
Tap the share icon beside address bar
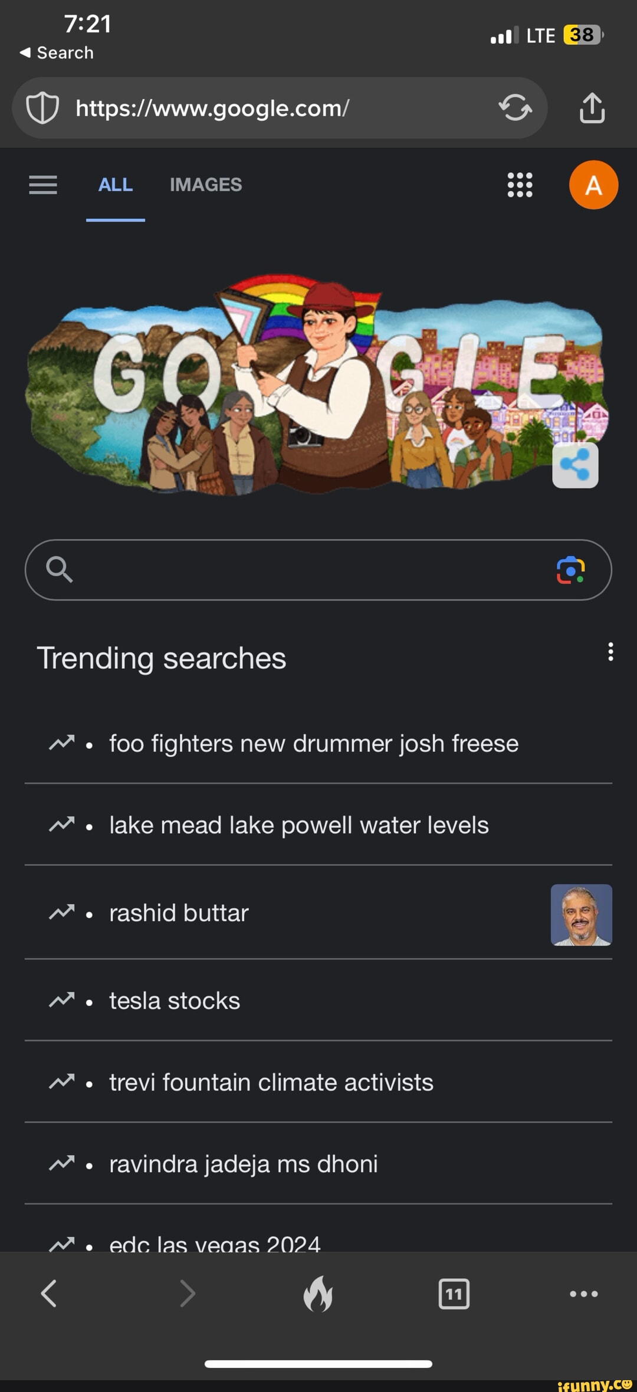[592, 108]
